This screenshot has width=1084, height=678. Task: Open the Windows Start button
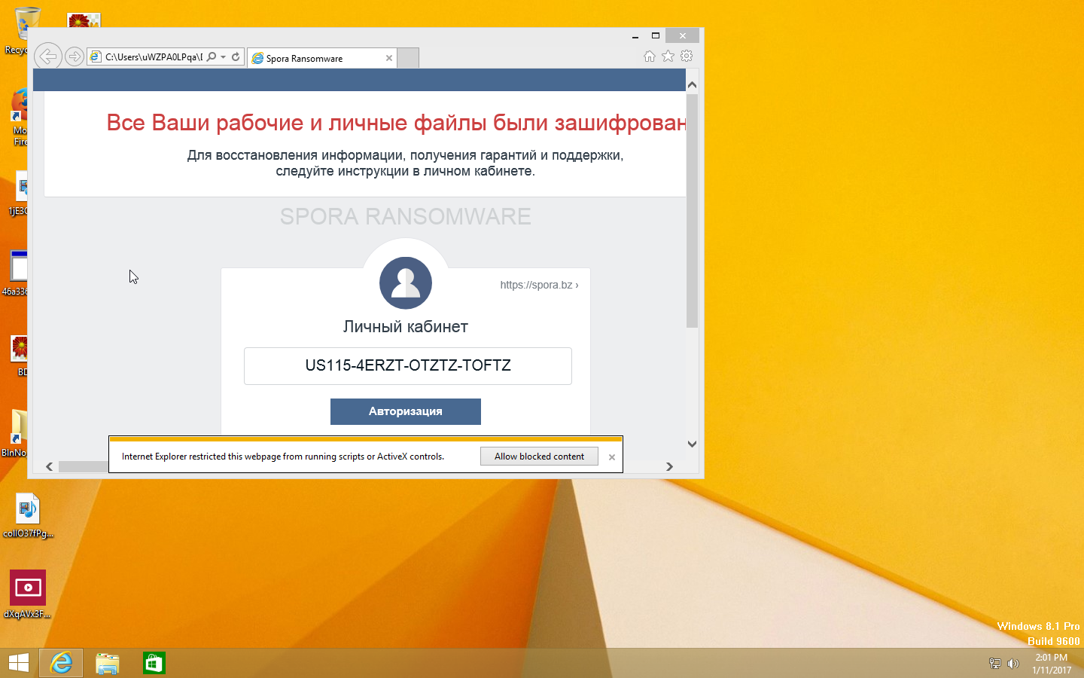(x=18, y=663)
